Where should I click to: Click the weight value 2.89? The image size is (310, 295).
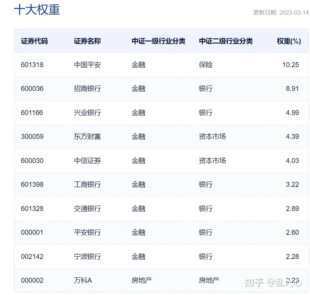click(x=292, y=209)
